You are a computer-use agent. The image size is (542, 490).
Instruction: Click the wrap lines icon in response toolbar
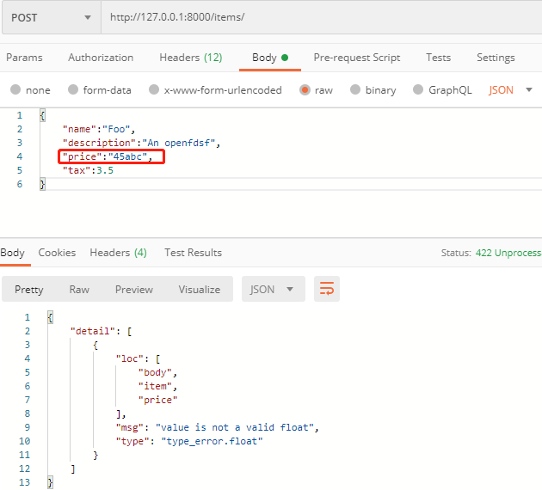pyautogui.click(x=327, y=290)
